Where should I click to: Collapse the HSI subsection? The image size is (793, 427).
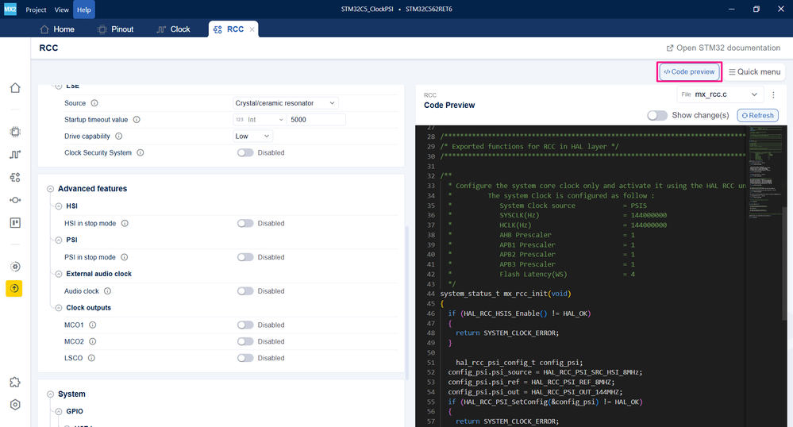click(x=59, y=206)
